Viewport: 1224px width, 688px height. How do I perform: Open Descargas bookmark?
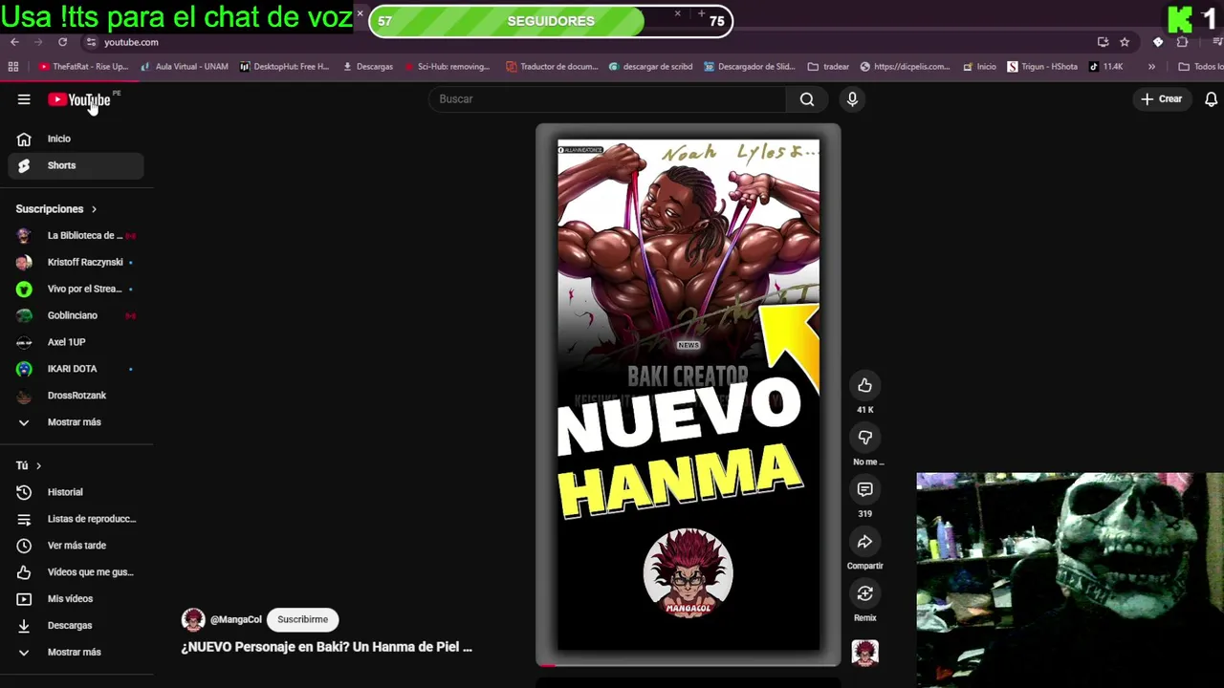(x=367, y=67)
